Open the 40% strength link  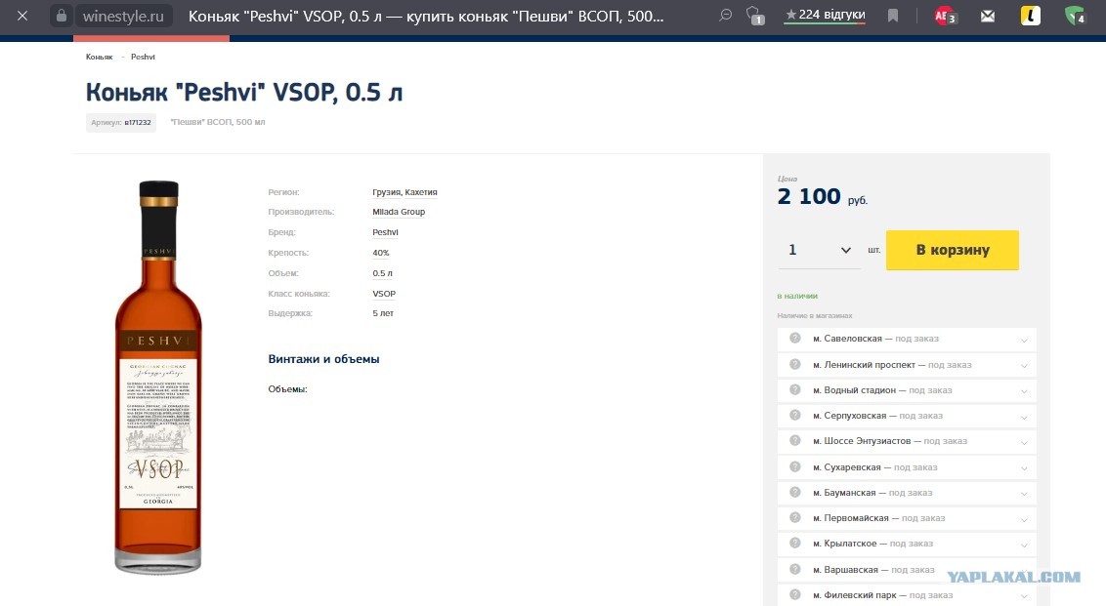381,253
